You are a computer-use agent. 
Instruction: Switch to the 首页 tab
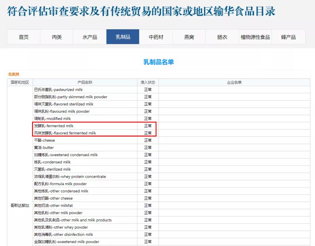tap(23, 37)
